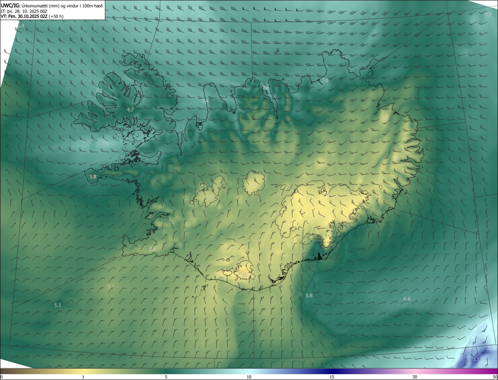This screenshot has width=498, height=380.
Task: Click the 7.7 value label
Action: point(488,15)
